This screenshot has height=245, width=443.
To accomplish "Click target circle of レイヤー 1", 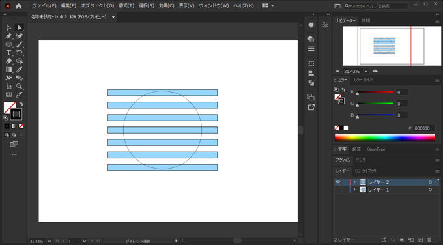I will pyautogui.click(x=430, y=190).
